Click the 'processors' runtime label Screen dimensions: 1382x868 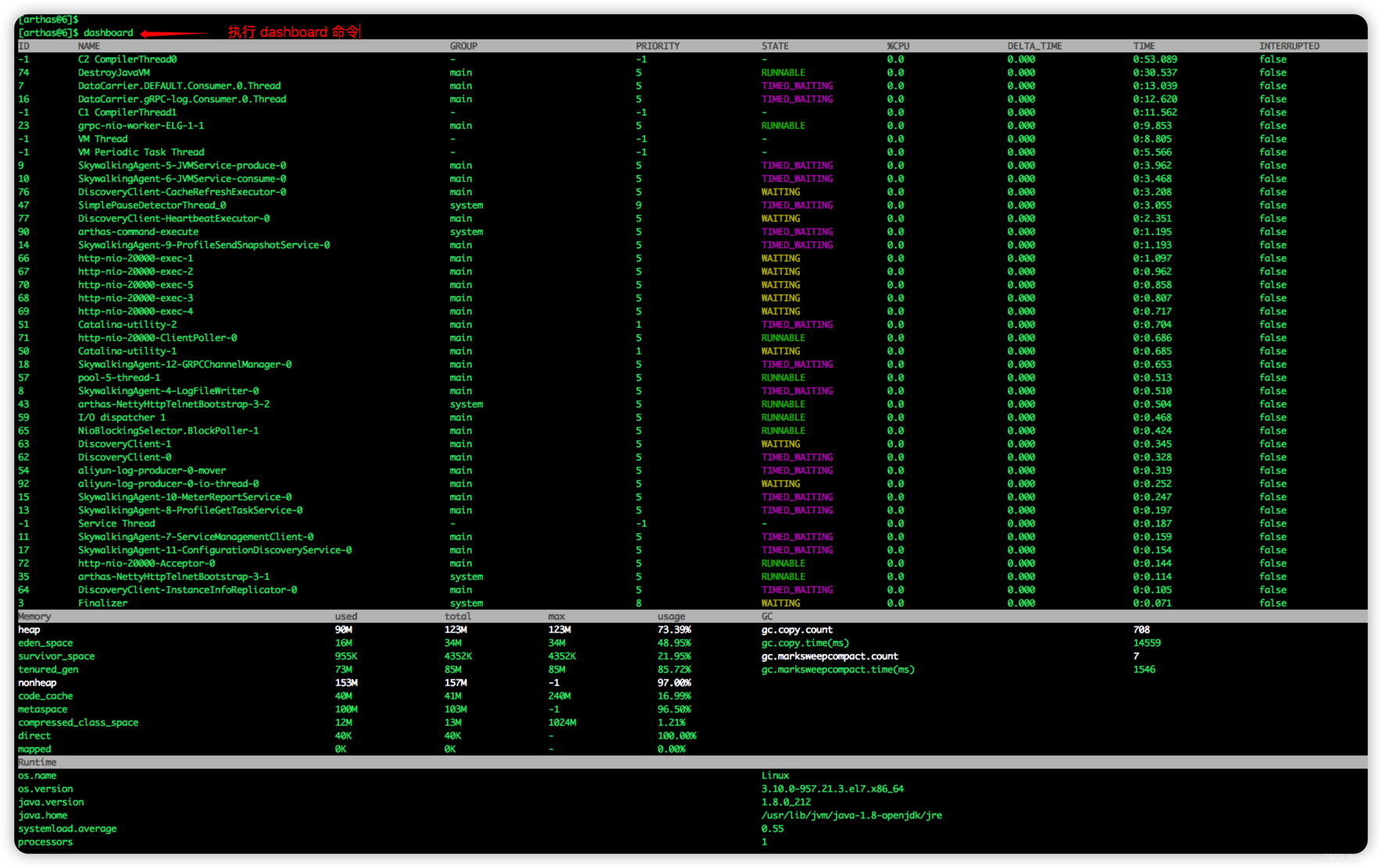(45, 842)
